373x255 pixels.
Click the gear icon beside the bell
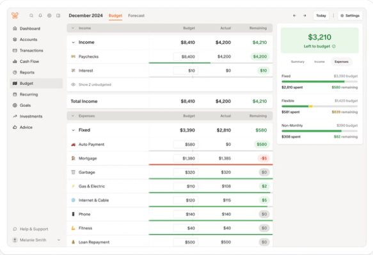click(x=49, y=15)
